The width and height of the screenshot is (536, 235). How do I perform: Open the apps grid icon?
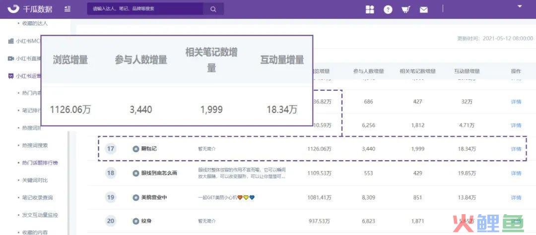coord(370,9)
